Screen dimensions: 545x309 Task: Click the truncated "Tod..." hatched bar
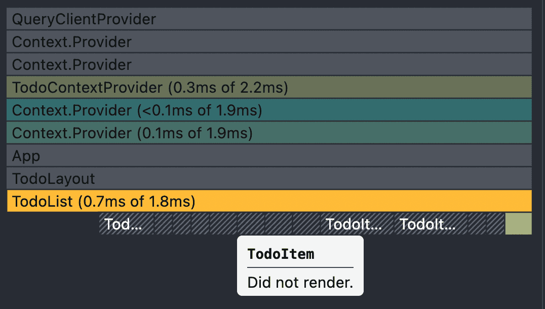point(127,223)
